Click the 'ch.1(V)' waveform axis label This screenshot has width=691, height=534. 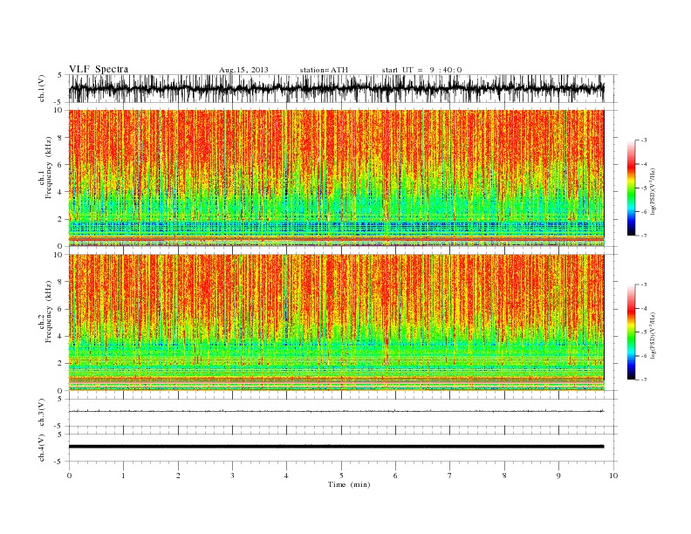tap(42, 88)
